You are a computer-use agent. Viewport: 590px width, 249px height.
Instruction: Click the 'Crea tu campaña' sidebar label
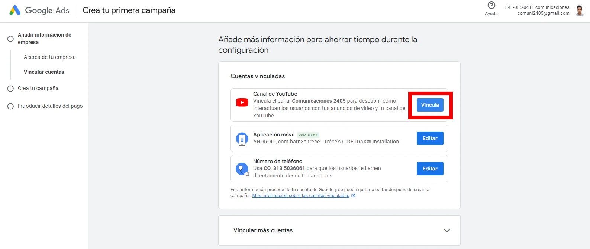point(38,88)
